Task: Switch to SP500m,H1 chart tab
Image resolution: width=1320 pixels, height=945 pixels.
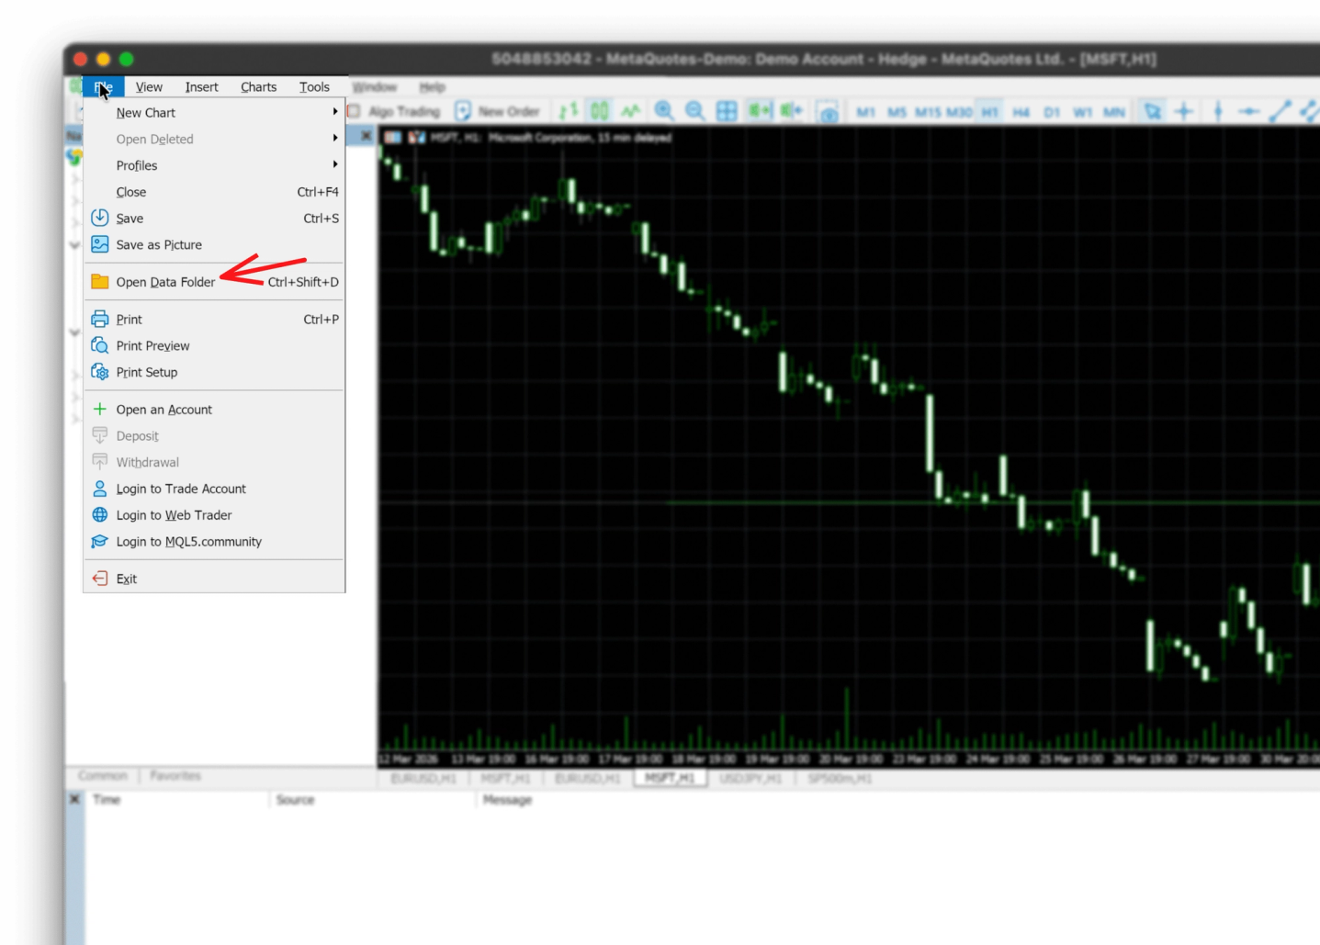Action: tap(840, 778)
